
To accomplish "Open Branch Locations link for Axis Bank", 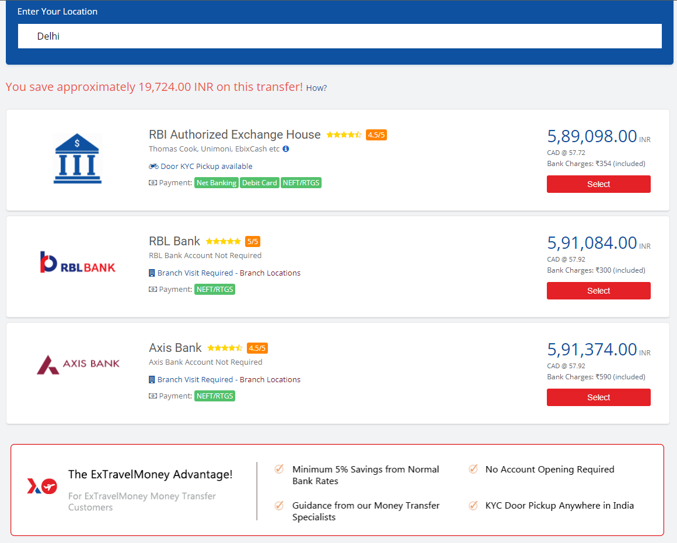I will tap(270, 380).
